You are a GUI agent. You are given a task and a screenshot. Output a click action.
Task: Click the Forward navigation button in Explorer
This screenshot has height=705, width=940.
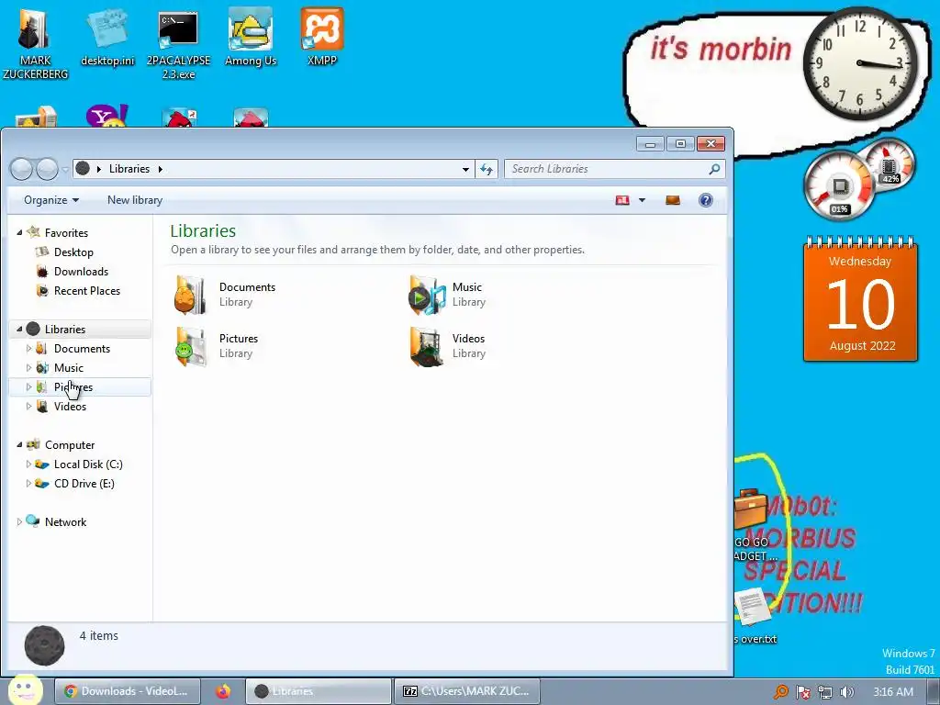(47, 169)
